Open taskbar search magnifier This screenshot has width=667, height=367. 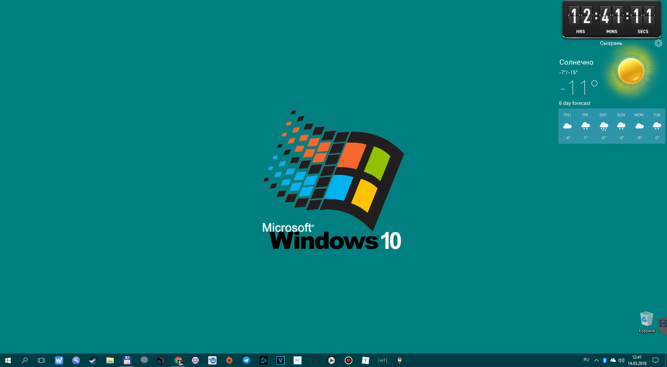click(25, 360)
